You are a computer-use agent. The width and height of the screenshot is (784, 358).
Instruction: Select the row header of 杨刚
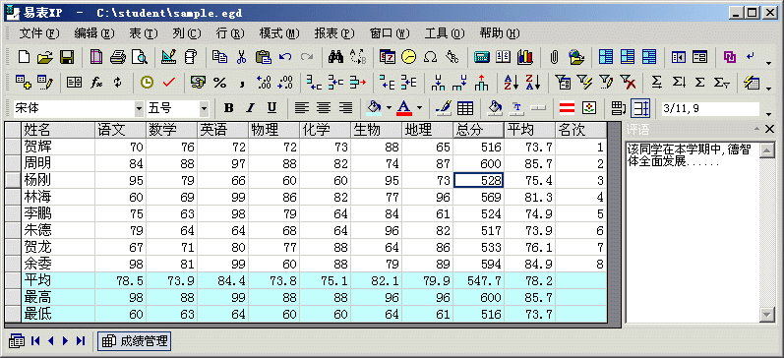point(13,181)
